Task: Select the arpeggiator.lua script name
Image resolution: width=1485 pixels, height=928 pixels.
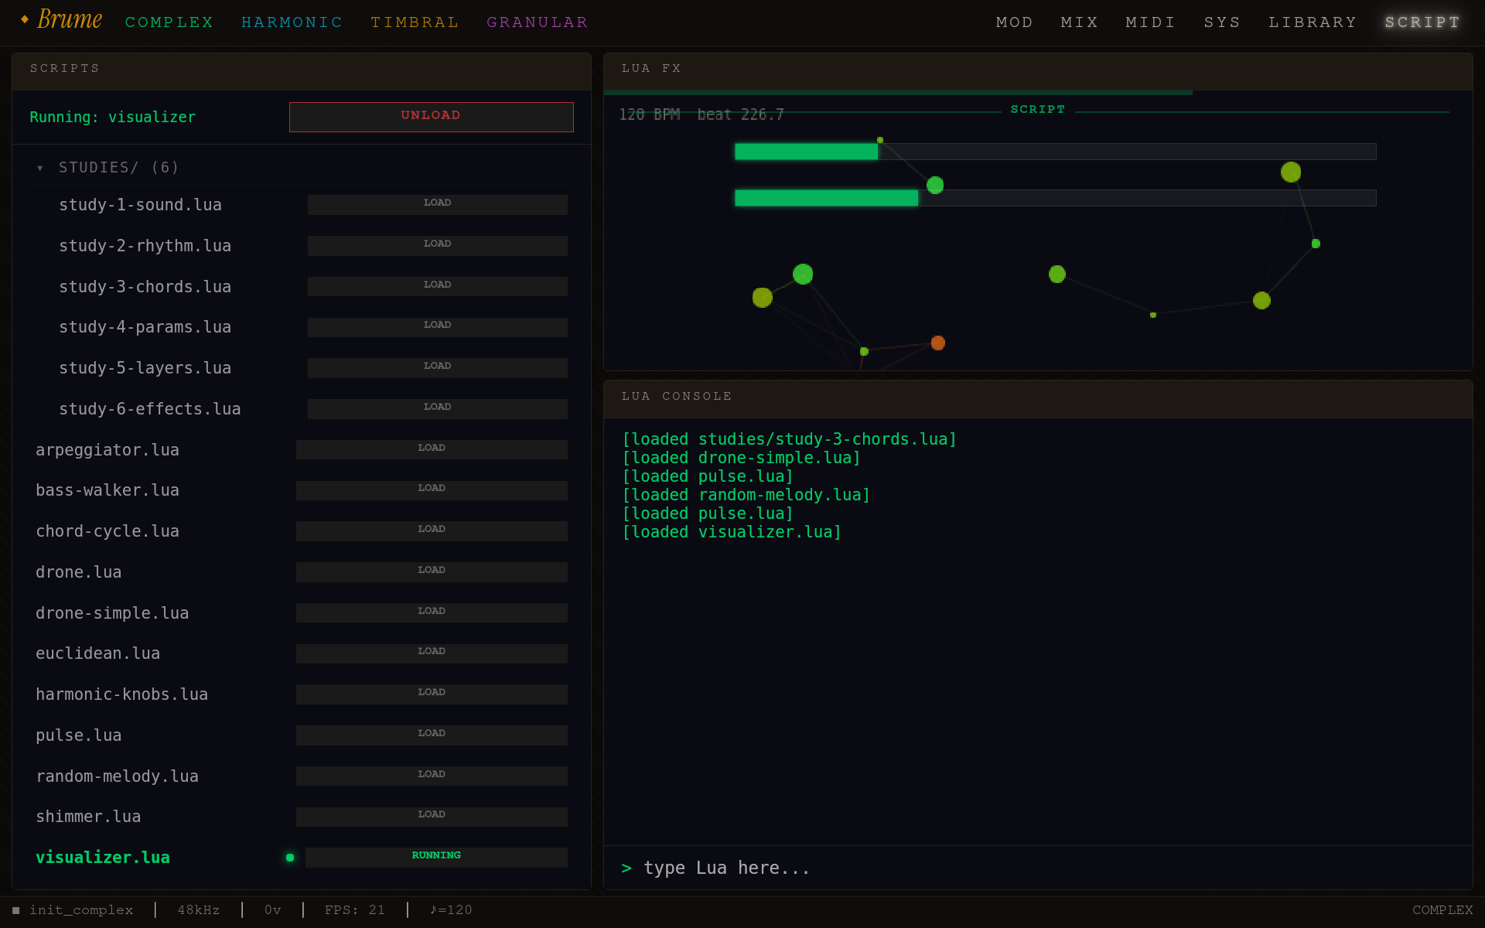Action: [x=108, y=449]
